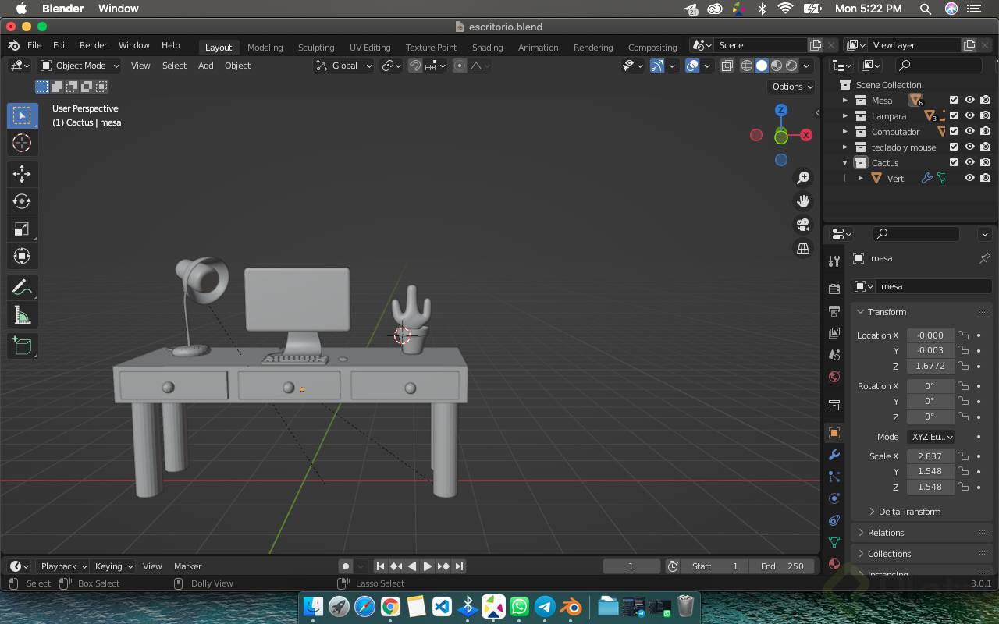The height and width of the screenshot is (624, 999).
Task: Expand the Computador collection in the outliner
Action: coord(845,131)
